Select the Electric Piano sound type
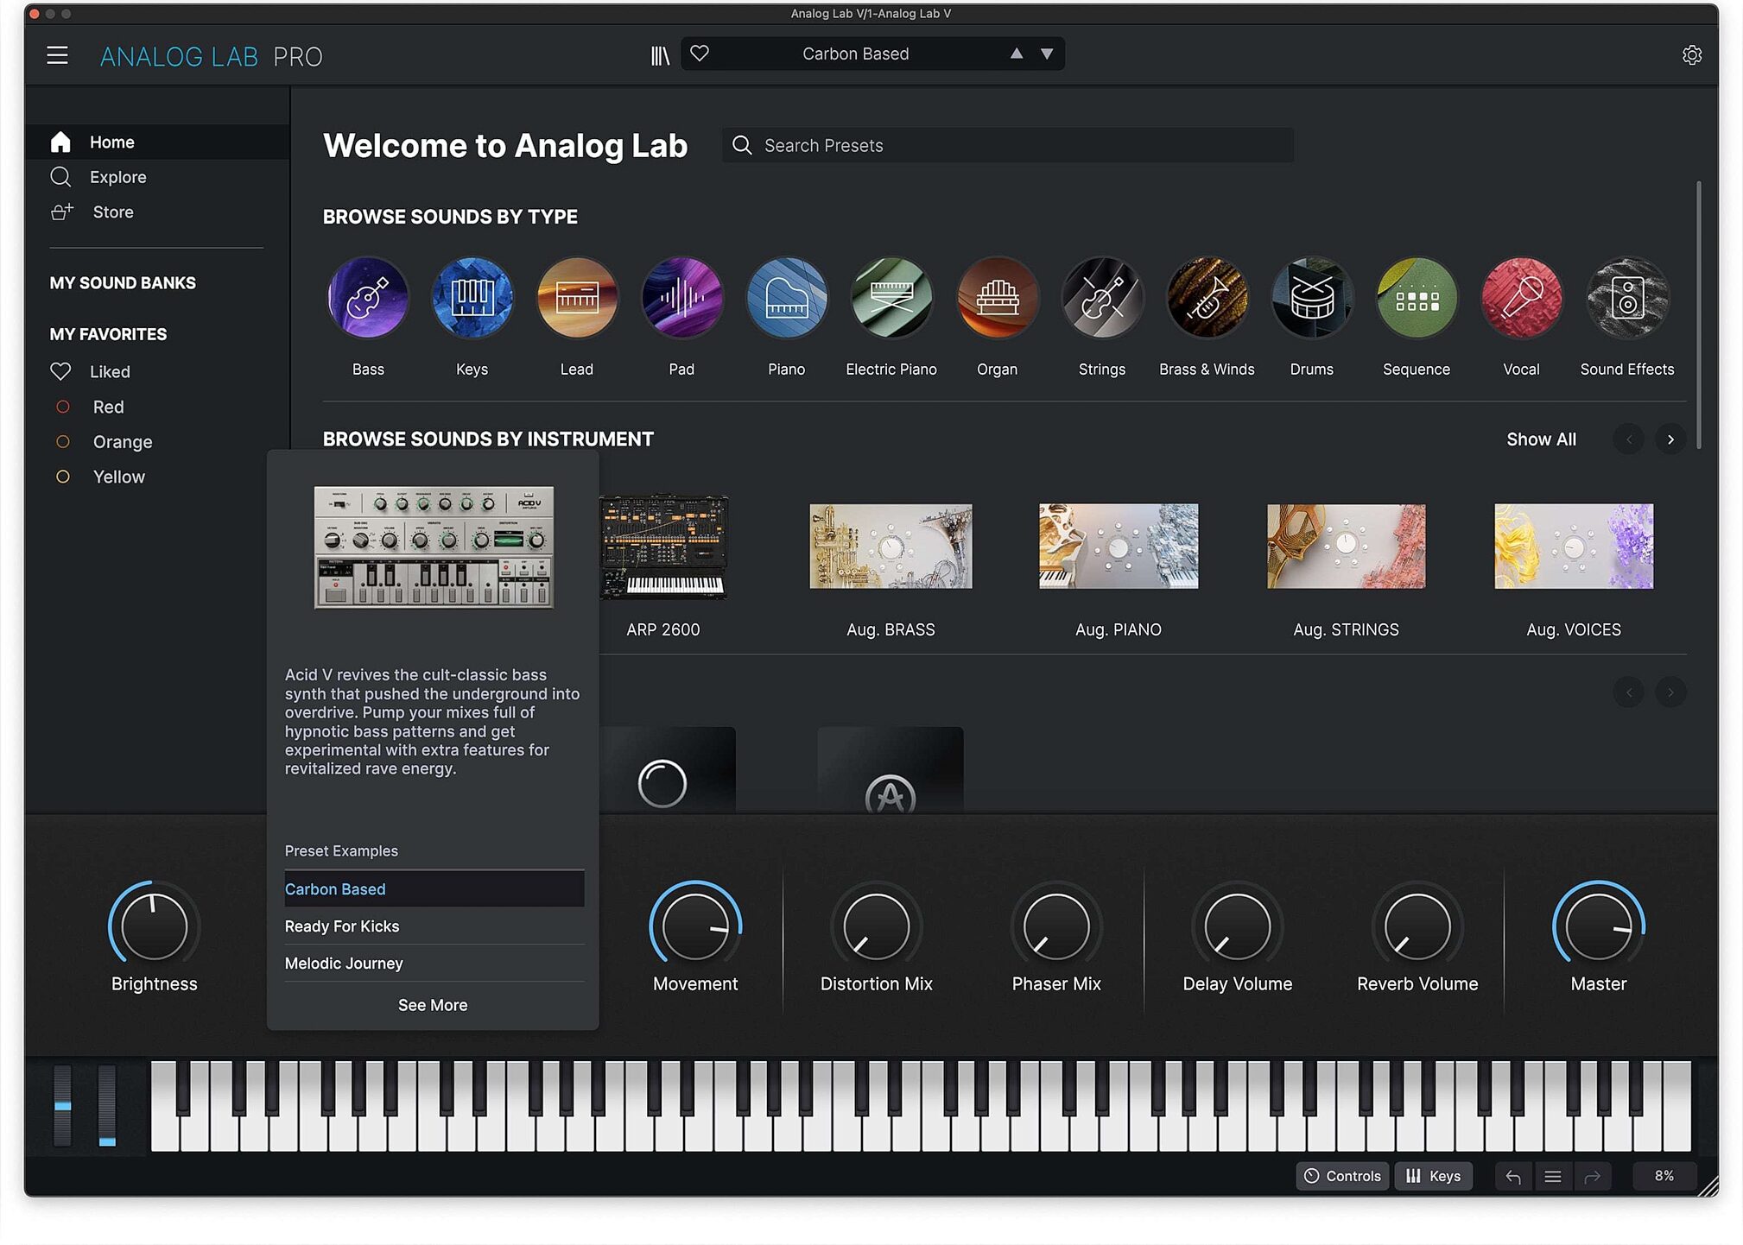1743x1245 pixels. point(891,297)
